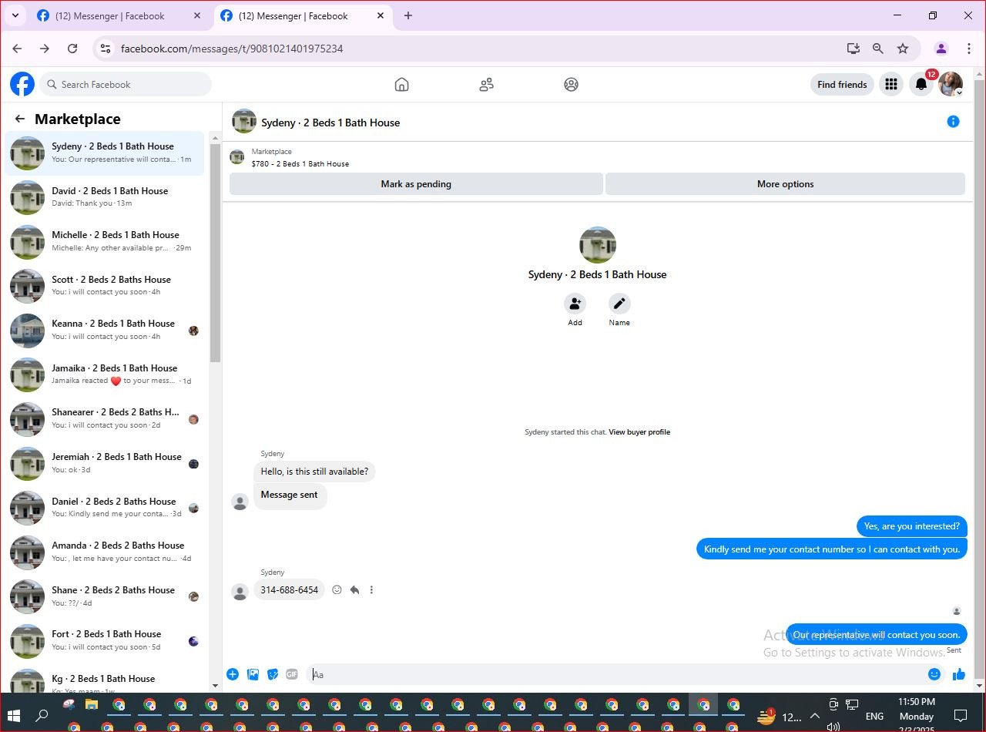
Task: Open more actions plus icon in composer
Action: tap(233, 674)
